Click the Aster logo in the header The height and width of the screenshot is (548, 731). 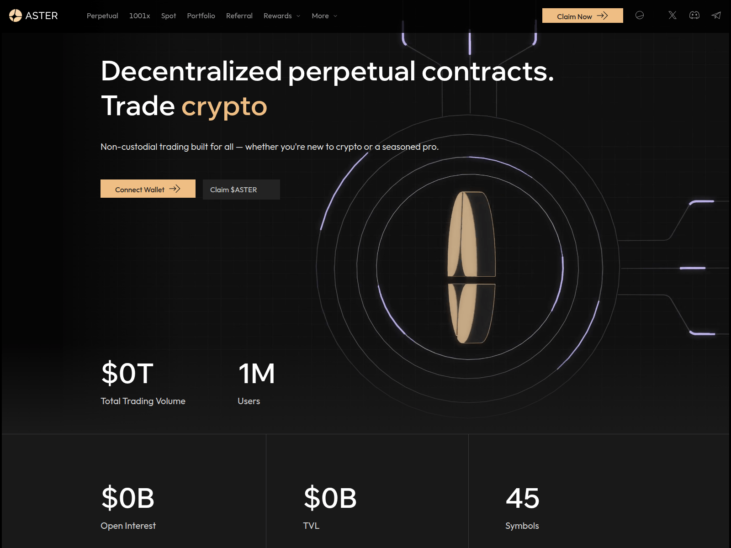click(x=34, y=16)
